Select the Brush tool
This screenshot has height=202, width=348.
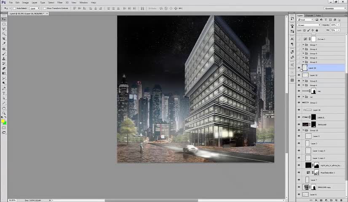(x=4, y=54)
